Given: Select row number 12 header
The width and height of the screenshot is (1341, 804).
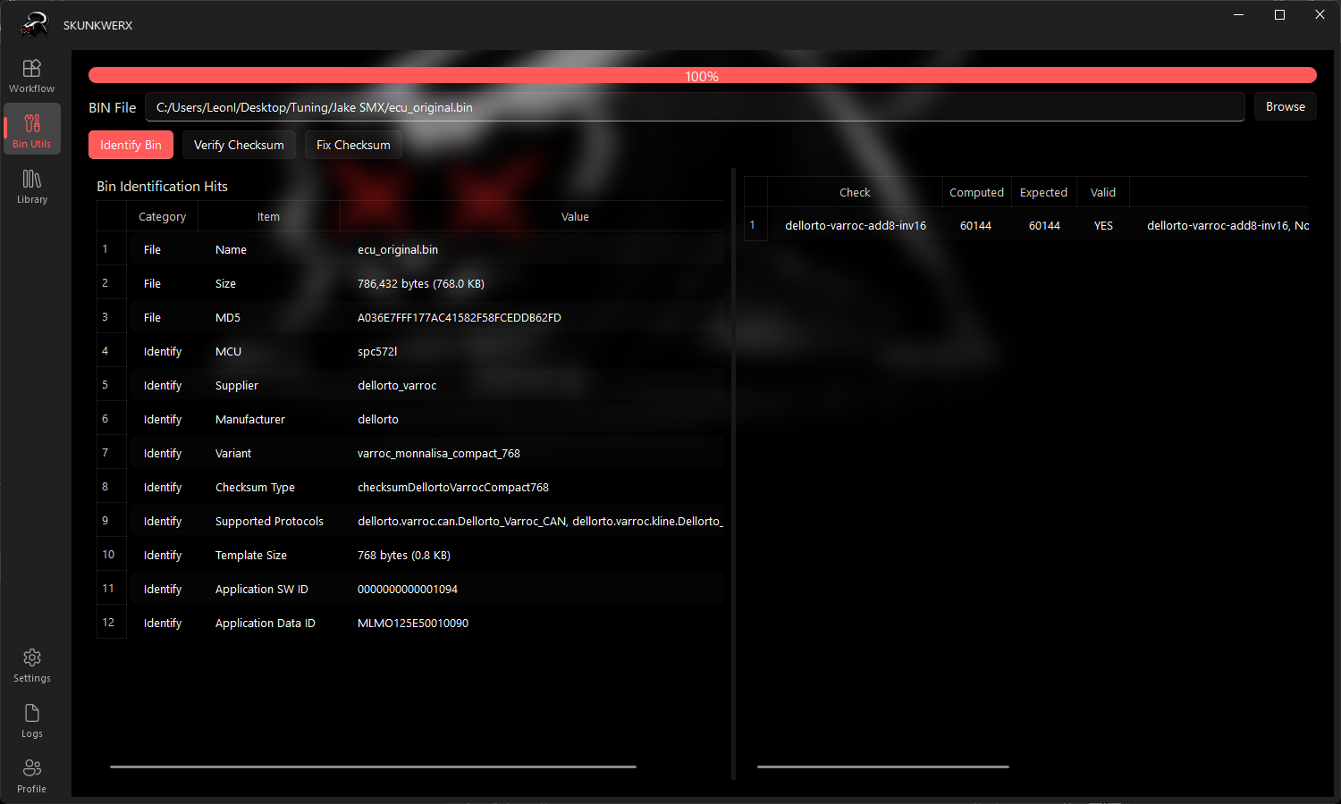Looking at the screenshot, I should point(112,623).
